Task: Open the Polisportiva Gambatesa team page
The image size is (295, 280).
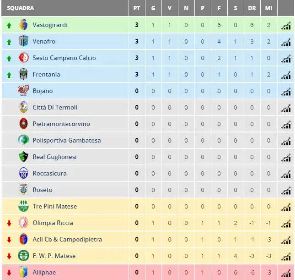Action: point(67,140)
